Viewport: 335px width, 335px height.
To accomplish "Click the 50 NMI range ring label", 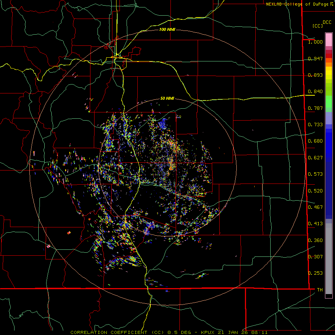I will click(x=167, y=98).
